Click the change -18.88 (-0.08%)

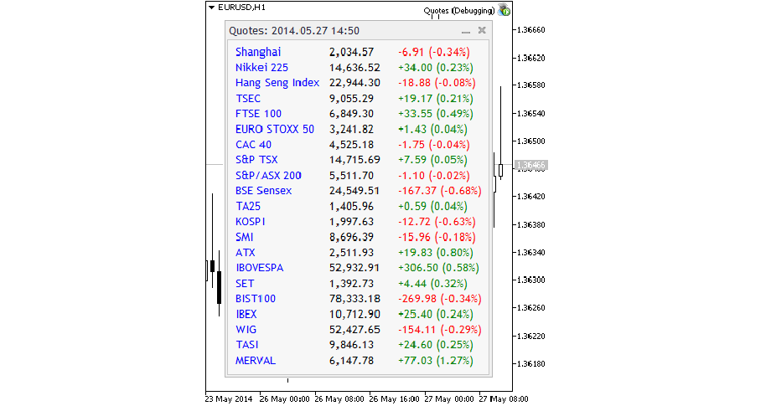click(x=437, y=83)
